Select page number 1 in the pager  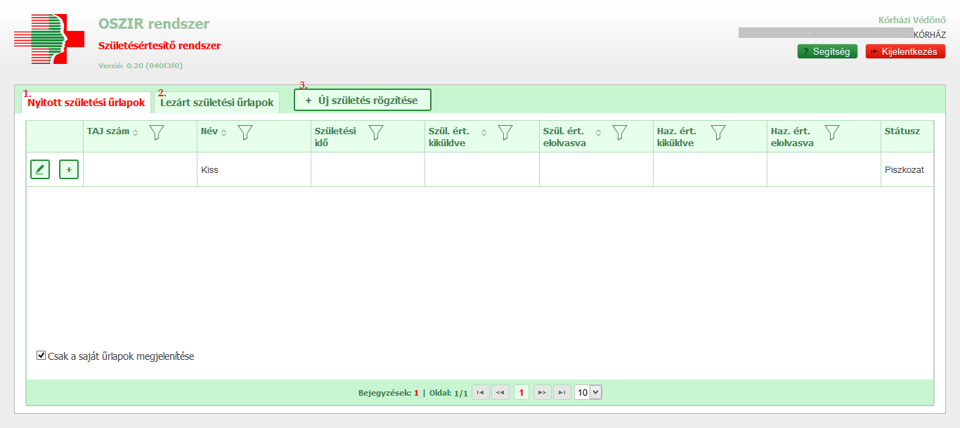pyautogui.click(x=521, y=393)
